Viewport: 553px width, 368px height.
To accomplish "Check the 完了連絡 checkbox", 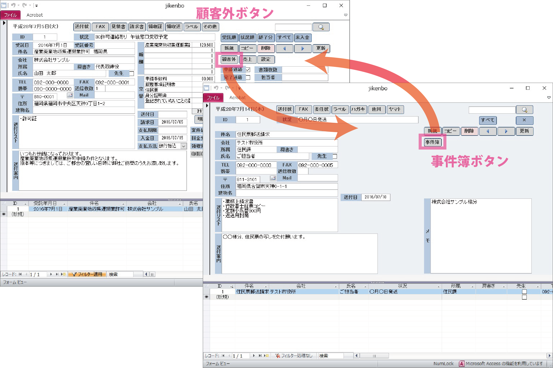I will [x=248, y=78].
